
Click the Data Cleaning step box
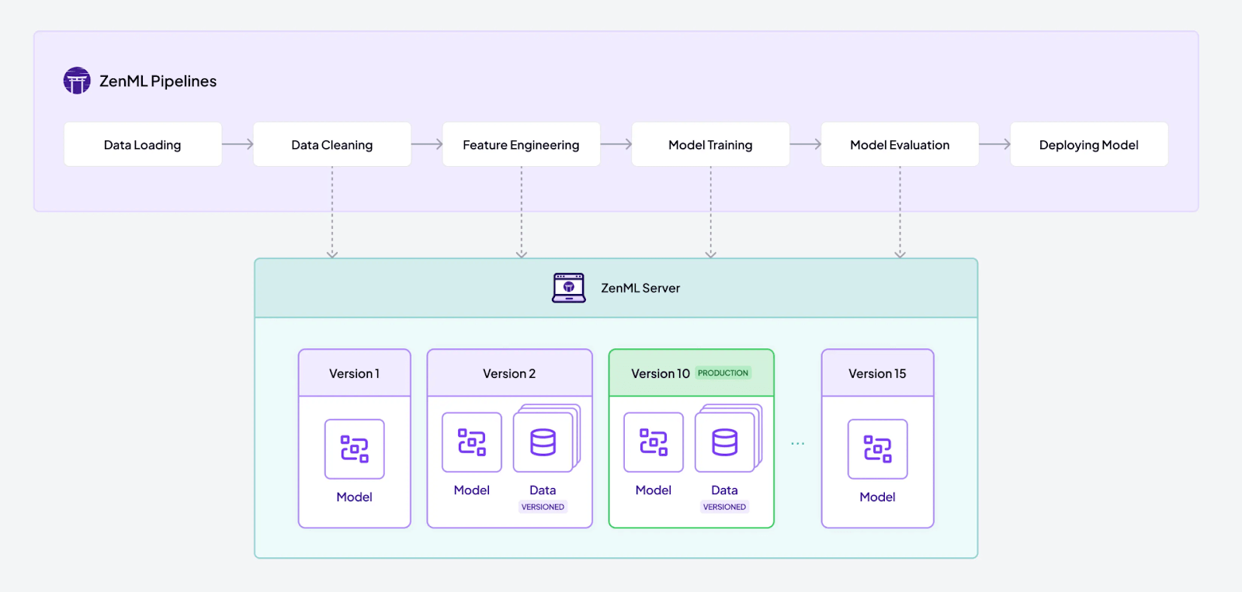coord(332,144)
